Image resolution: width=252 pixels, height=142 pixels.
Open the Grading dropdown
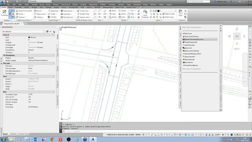pyautogui.click(x=39, y=17)
